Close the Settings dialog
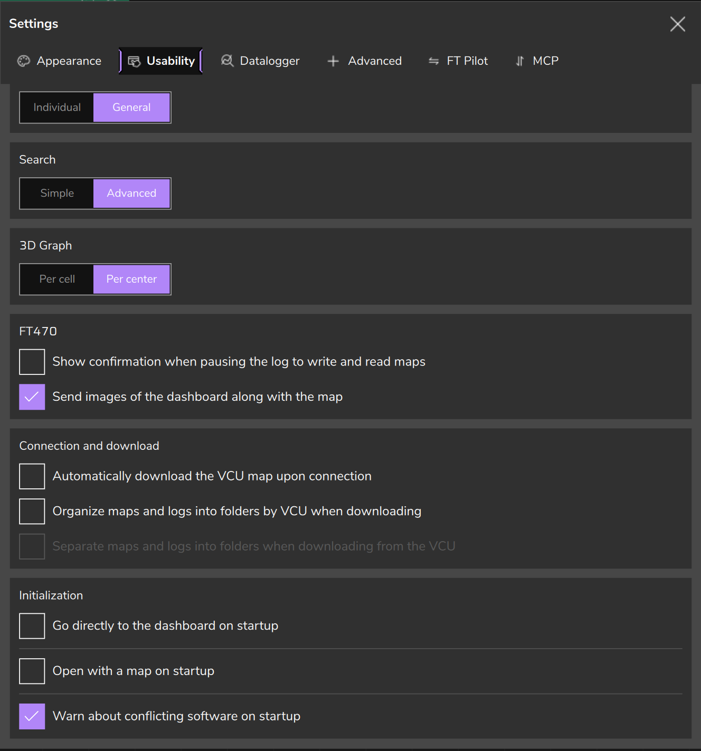Viewport: 701px width, 751px height. click(x=678, y=24)
